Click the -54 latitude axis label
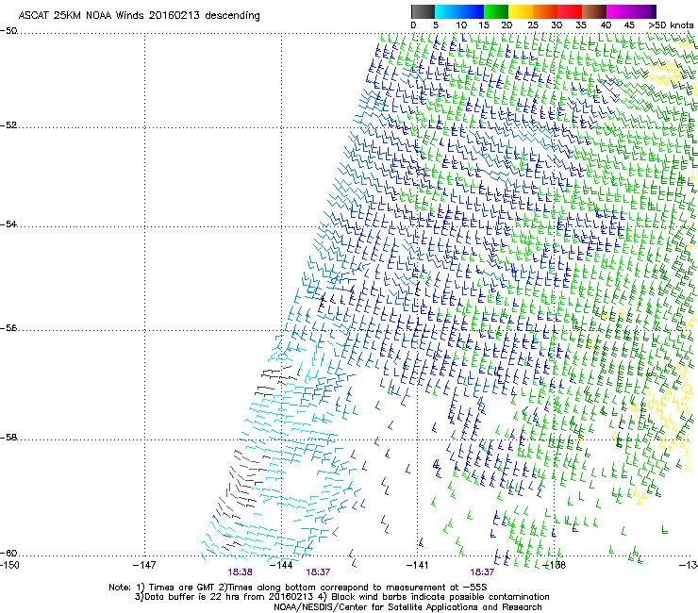The width and height of the screenshot is (698, 613). [x=8, y=224]
